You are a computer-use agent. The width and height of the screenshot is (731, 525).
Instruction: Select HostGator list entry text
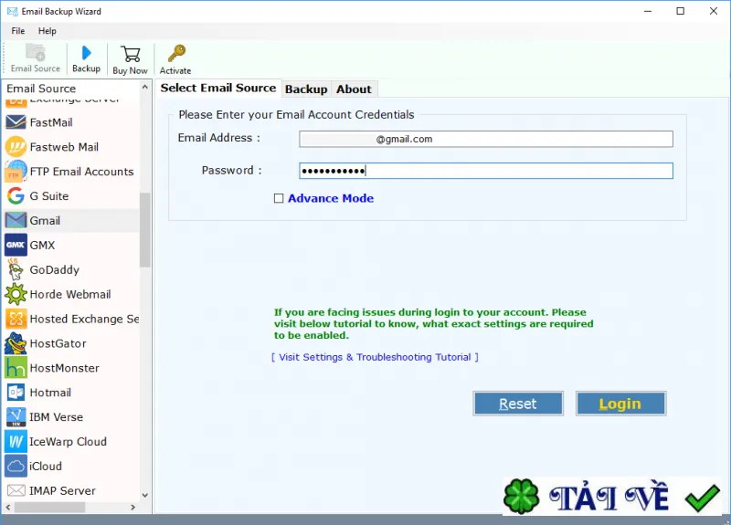58,344
